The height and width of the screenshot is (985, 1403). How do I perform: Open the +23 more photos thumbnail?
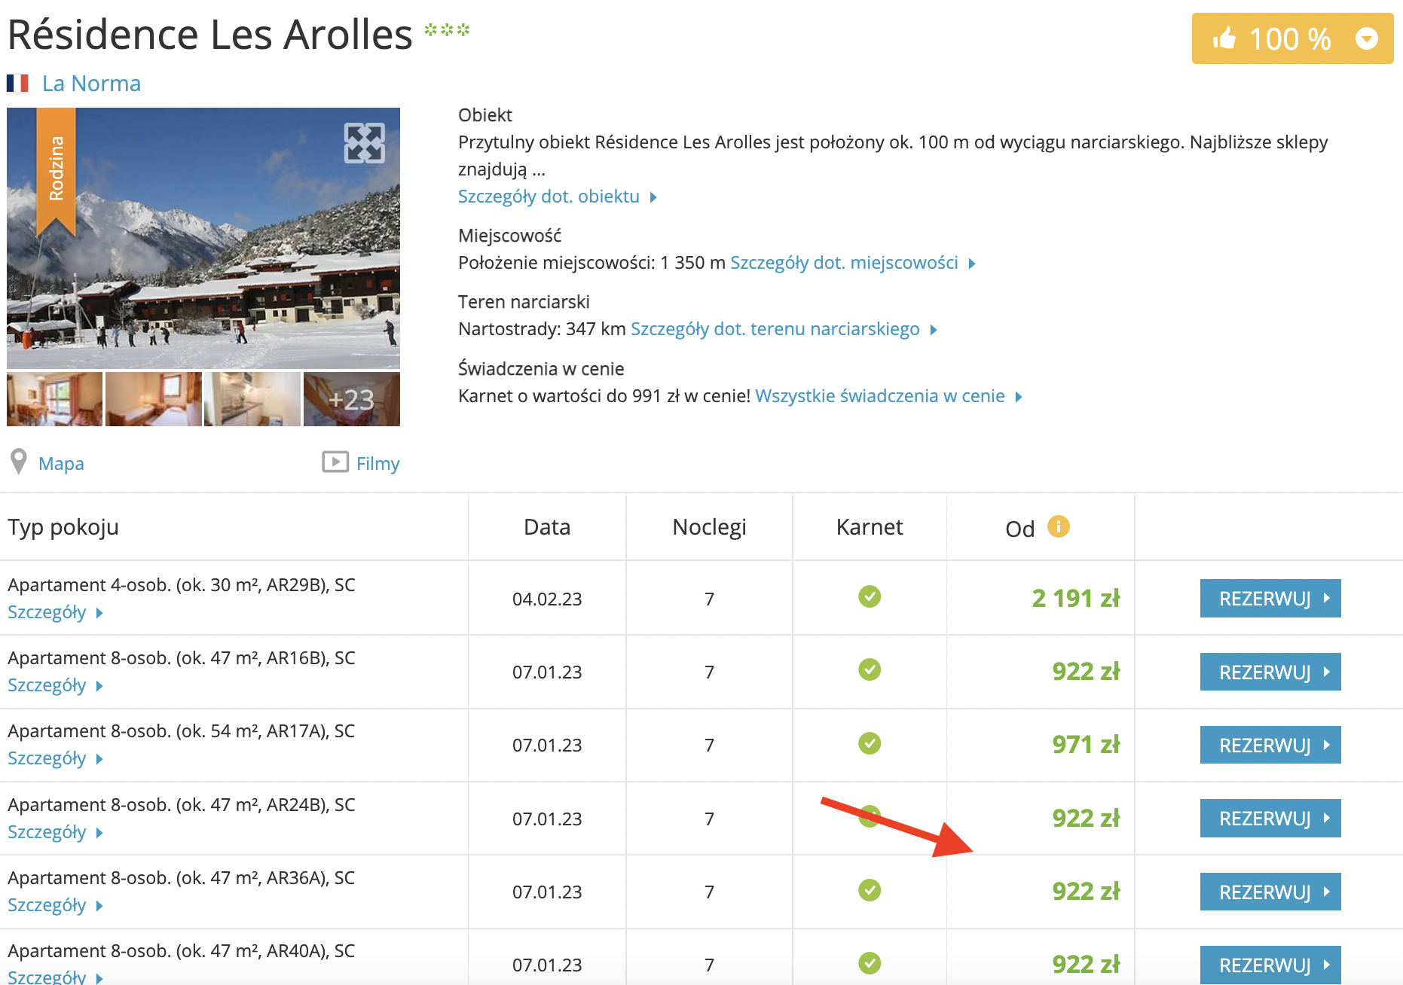click(x=352, y=399)
